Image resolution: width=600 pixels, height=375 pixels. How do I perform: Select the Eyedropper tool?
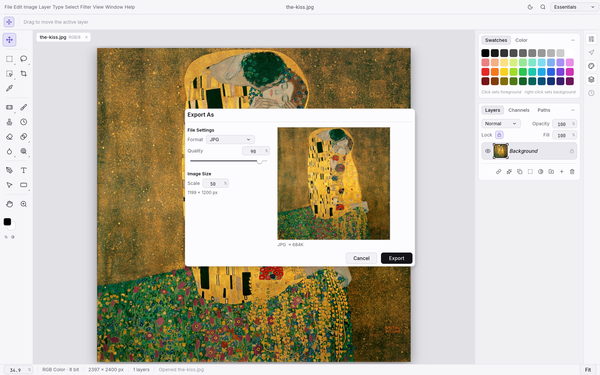pos(9,88)
